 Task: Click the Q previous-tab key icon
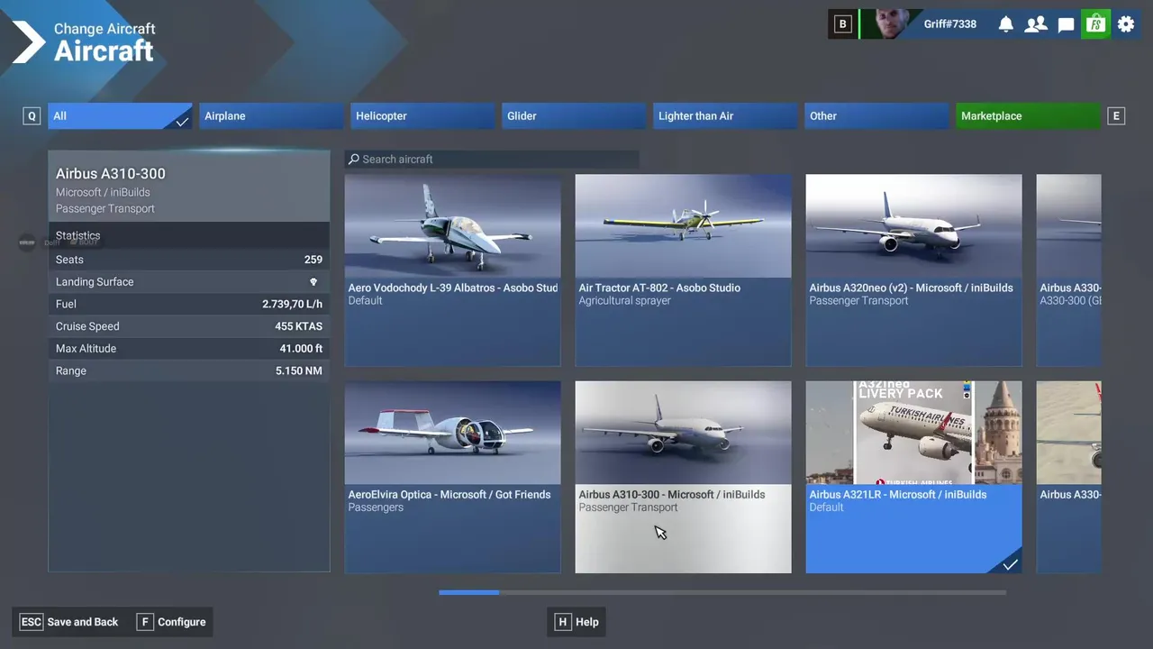pos(32,115)
